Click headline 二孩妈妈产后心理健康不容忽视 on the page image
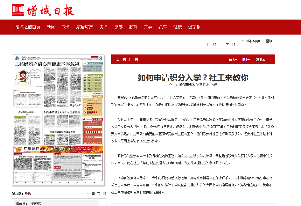Image resolution: width=301 pixels, height=206 pixels. (x=47, y=64)
